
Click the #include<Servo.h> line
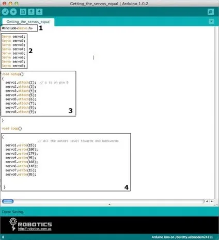[17, 28]
